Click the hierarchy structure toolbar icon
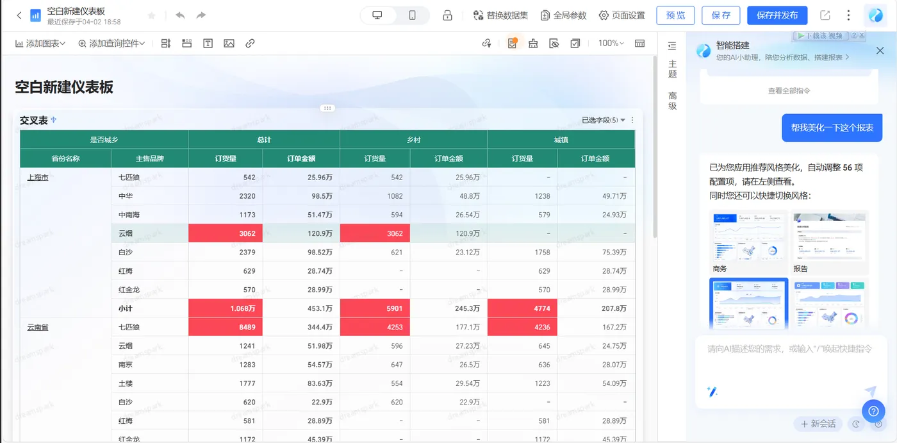Screen dimensions: 897x443 coord(533,44)
